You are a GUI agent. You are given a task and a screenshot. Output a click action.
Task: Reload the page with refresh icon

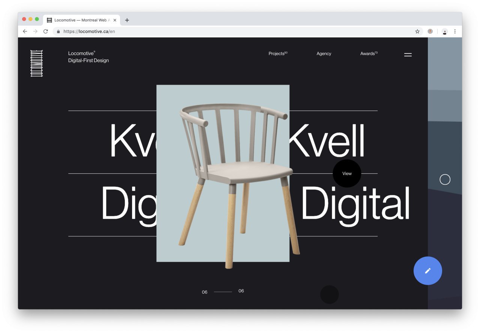(x=46, y=31)
